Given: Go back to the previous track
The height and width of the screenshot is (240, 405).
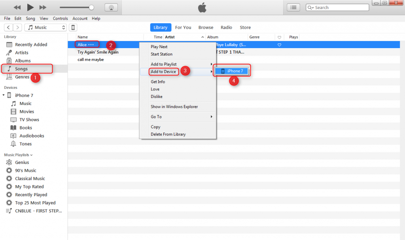Looking at the screenshot, I should click(17, 7).
